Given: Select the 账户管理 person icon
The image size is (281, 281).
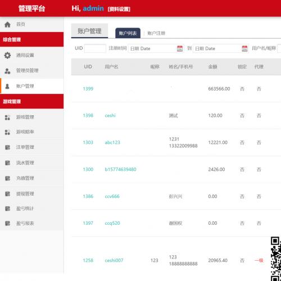Looking at the screenshot, I should (7, 86).
